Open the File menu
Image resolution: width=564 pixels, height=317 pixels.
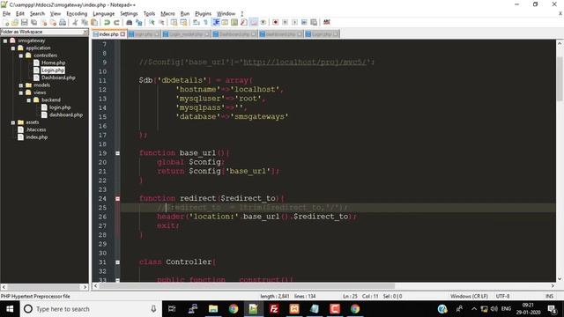click(6, 14)
